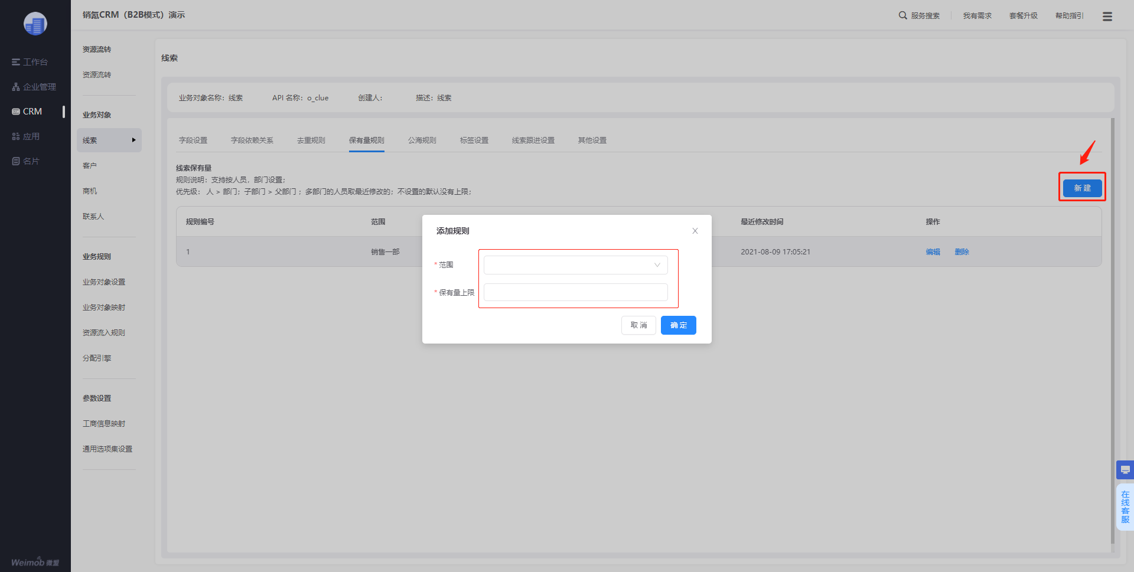Open 联系人 under 业务对象
1134x572 pixels.
(x=93, y=217)
